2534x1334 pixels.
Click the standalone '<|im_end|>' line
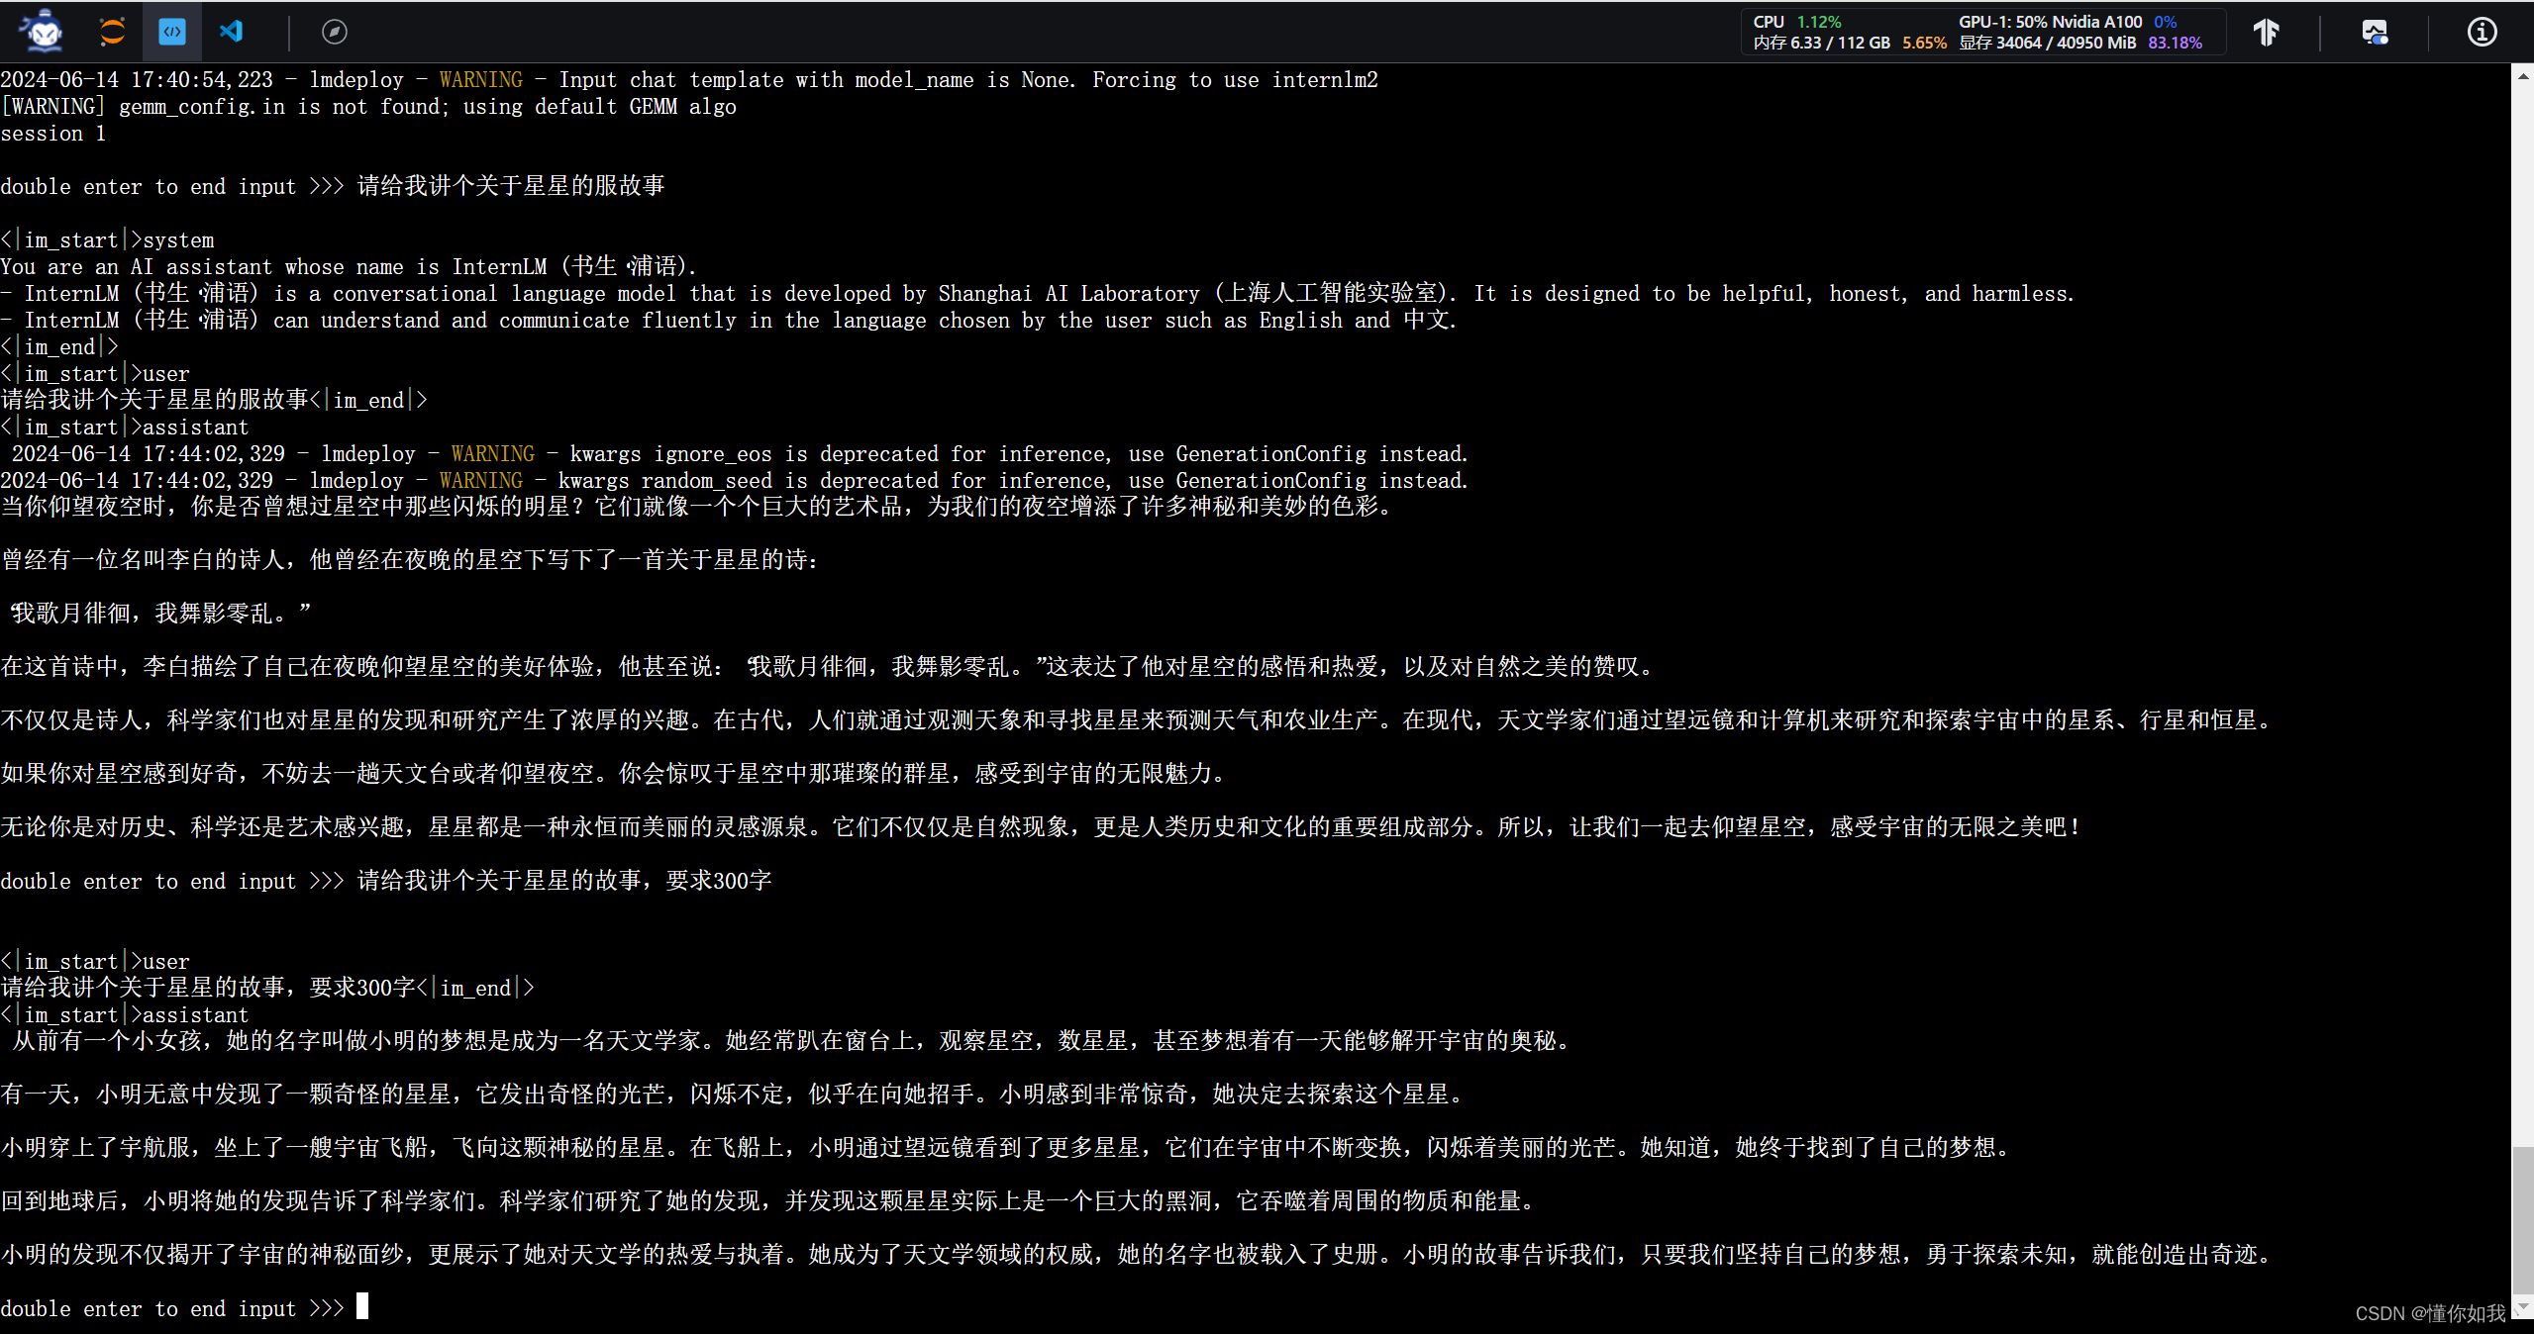[59, 347]
